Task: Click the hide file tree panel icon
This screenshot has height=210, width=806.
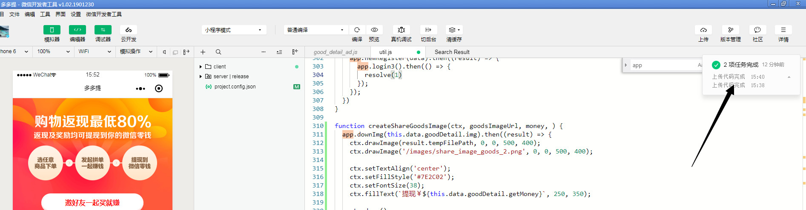Action: click(x=295, y=52)
